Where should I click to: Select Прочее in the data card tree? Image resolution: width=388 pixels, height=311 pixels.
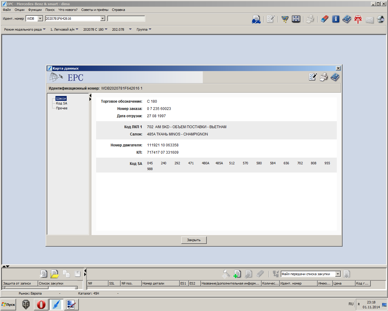(62, 108)
